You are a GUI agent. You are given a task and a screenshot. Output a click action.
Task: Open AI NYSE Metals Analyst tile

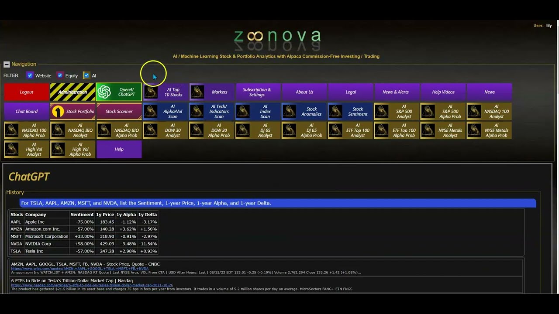[443, 130]
